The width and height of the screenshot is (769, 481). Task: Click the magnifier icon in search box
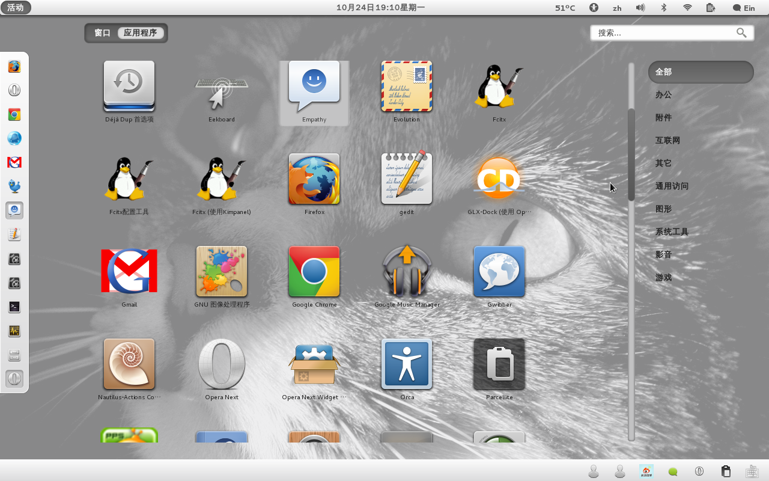742,33
